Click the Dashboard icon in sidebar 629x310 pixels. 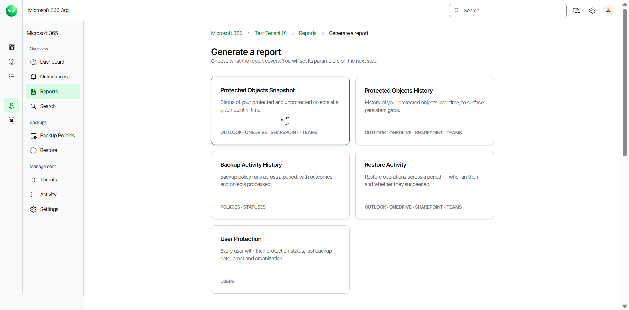(33, 62)
